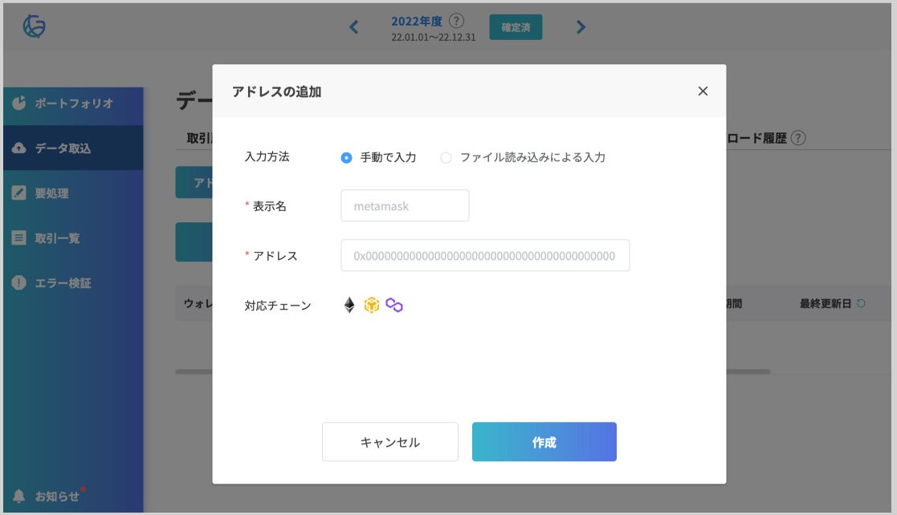The width and height of the screenshot is (897, 515).
Task: Go to previous fiscal year arrow
Action: pyautogui.click(x=354, y=27)
